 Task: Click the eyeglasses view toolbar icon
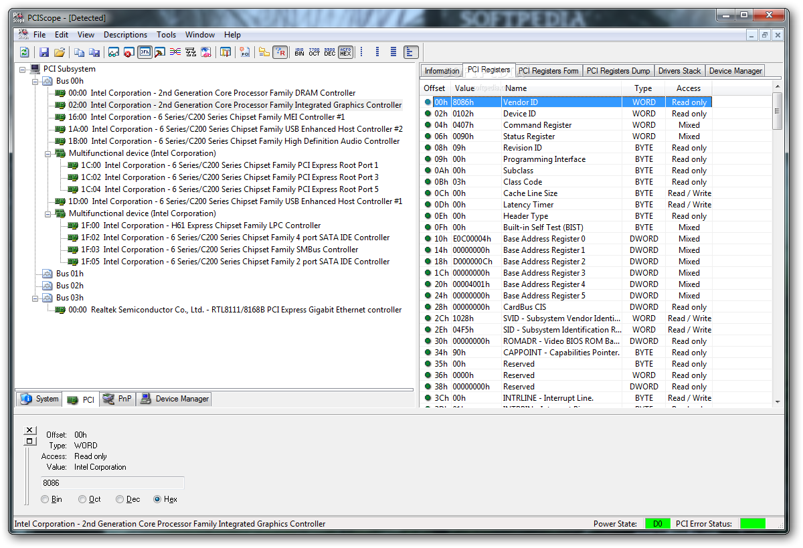pos(114,52)
